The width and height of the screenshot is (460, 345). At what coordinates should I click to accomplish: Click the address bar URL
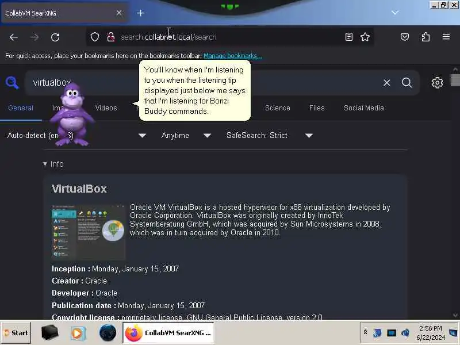point(168,37)
